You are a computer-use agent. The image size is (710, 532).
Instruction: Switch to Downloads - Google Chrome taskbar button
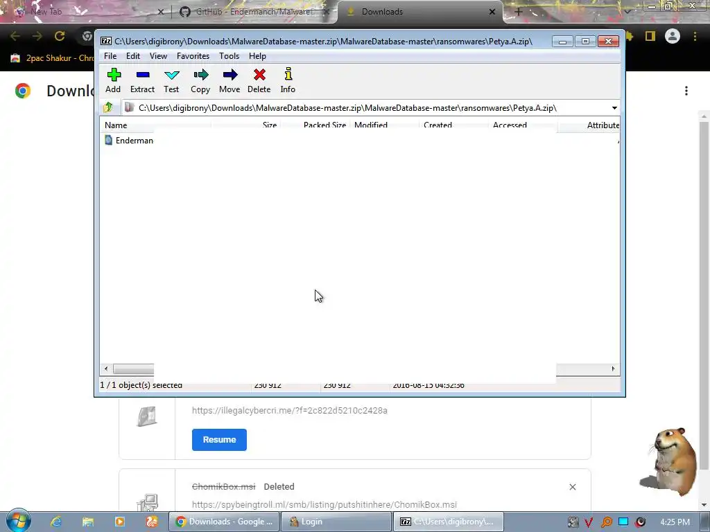click(224, 522)
